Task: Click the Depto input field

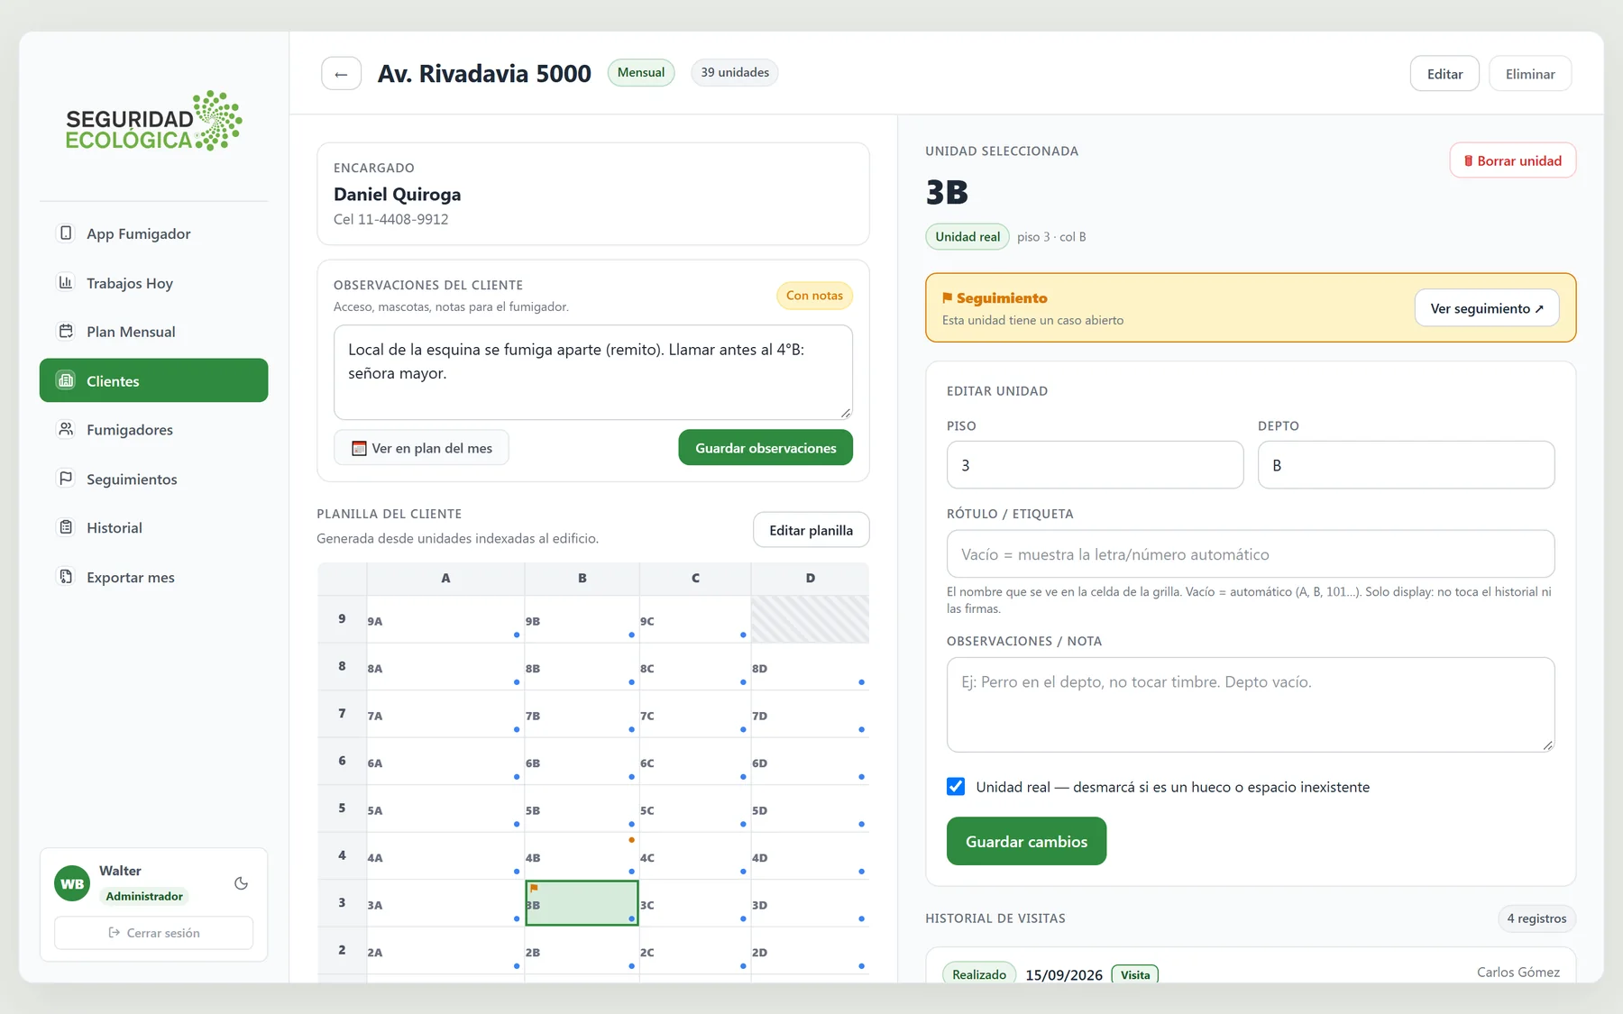Action: [1406, 465]
